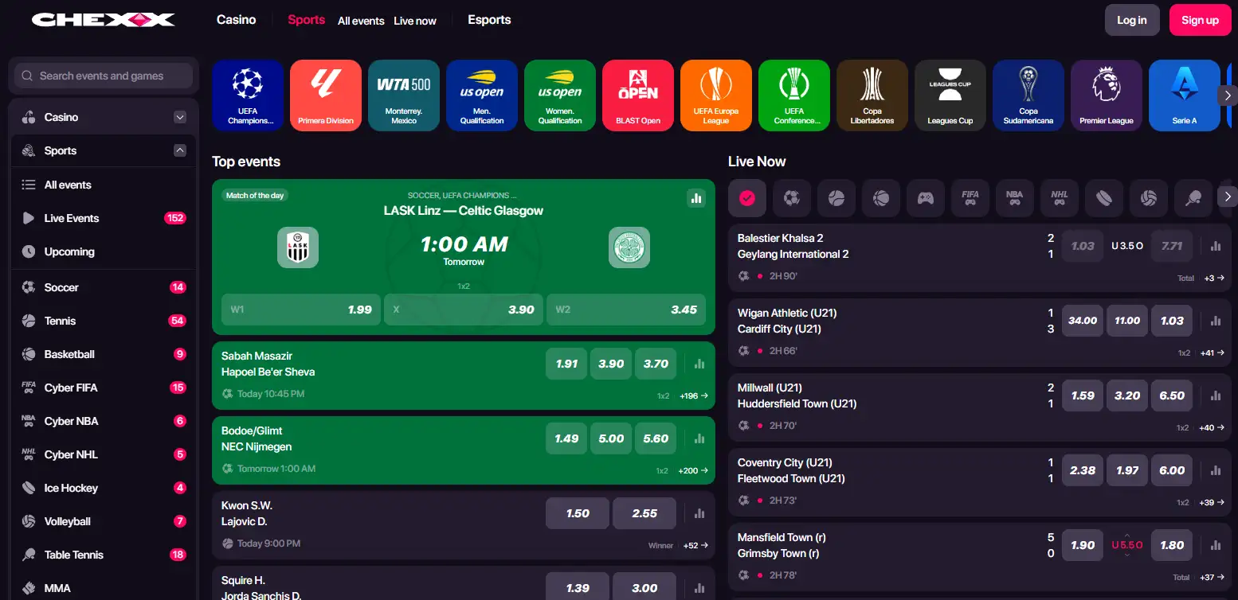Filter Live Now by ice hockey puck icon
1238x600 pixels.
[x=1104, y=198]
